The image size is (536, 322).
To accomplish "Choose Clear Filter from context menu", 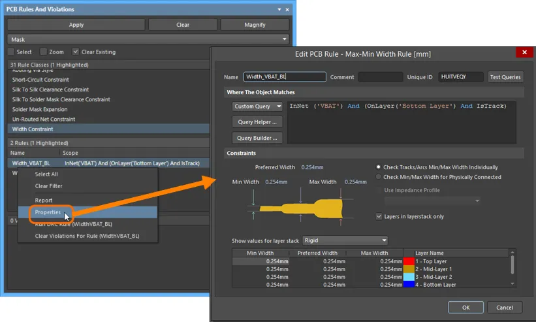I will click(48, 186).
